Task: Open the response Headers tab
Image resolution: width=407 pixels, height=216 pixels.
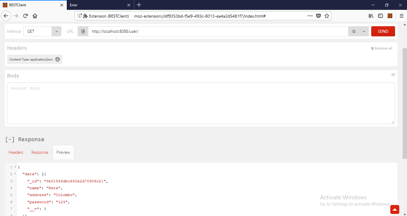Action: pos(16,152)
